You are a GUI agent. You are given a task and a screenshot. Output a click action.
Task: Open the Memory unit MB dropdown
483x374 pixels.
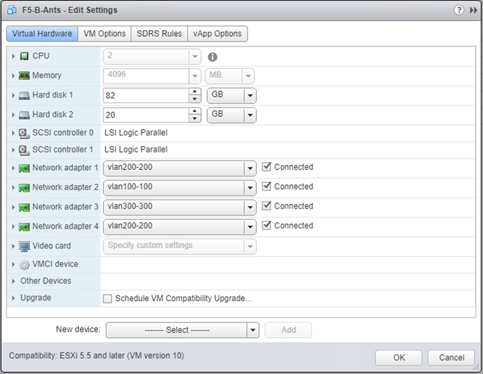point(230,76)
